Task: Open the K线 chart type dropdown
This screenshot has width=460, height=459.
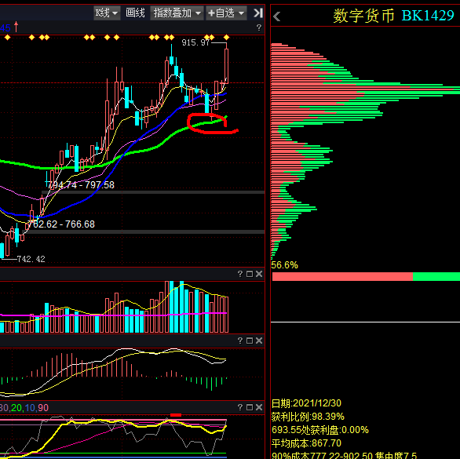Action: click(x=107, y=13)
